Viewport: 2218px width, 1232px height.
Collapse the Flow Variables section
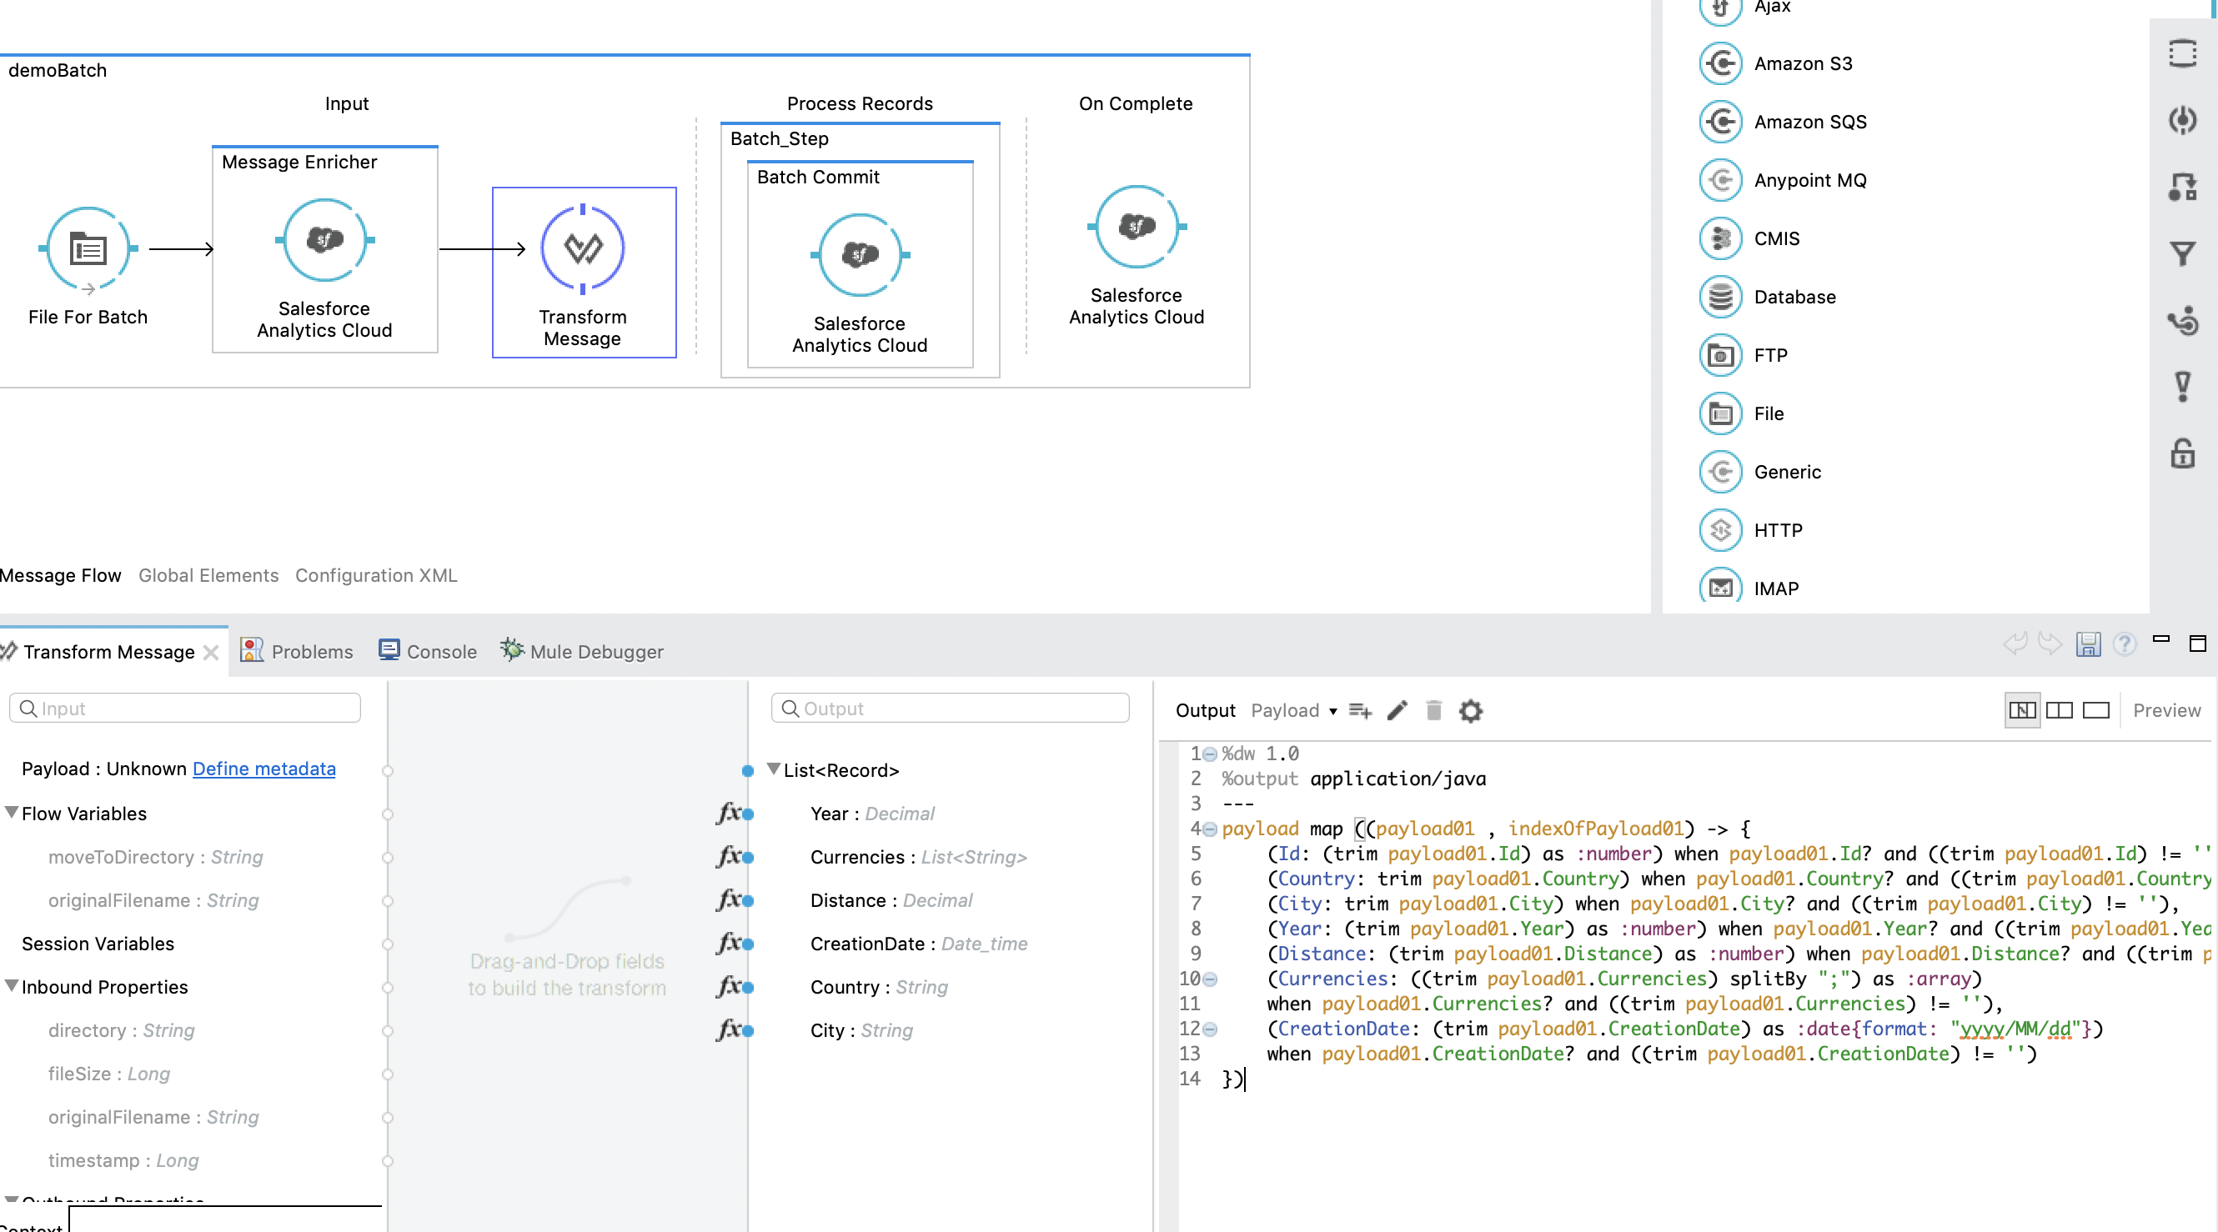pyautogui.click(x=10, y=812)
